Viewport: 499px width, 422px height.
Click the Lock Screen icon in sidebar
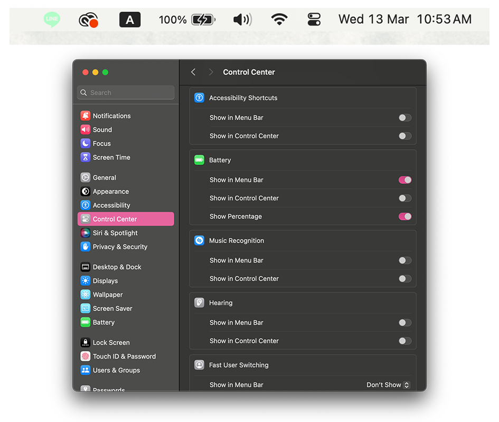click(86, 342)
